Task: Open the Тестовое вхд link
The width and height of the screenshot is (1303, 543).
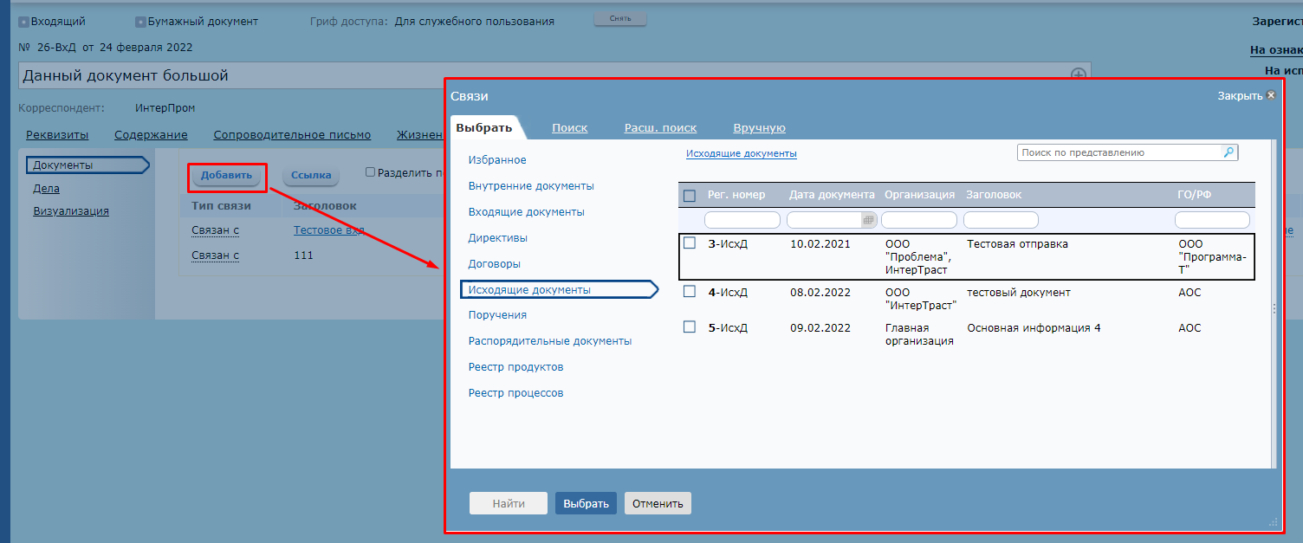Action: (x=328, y=230)
